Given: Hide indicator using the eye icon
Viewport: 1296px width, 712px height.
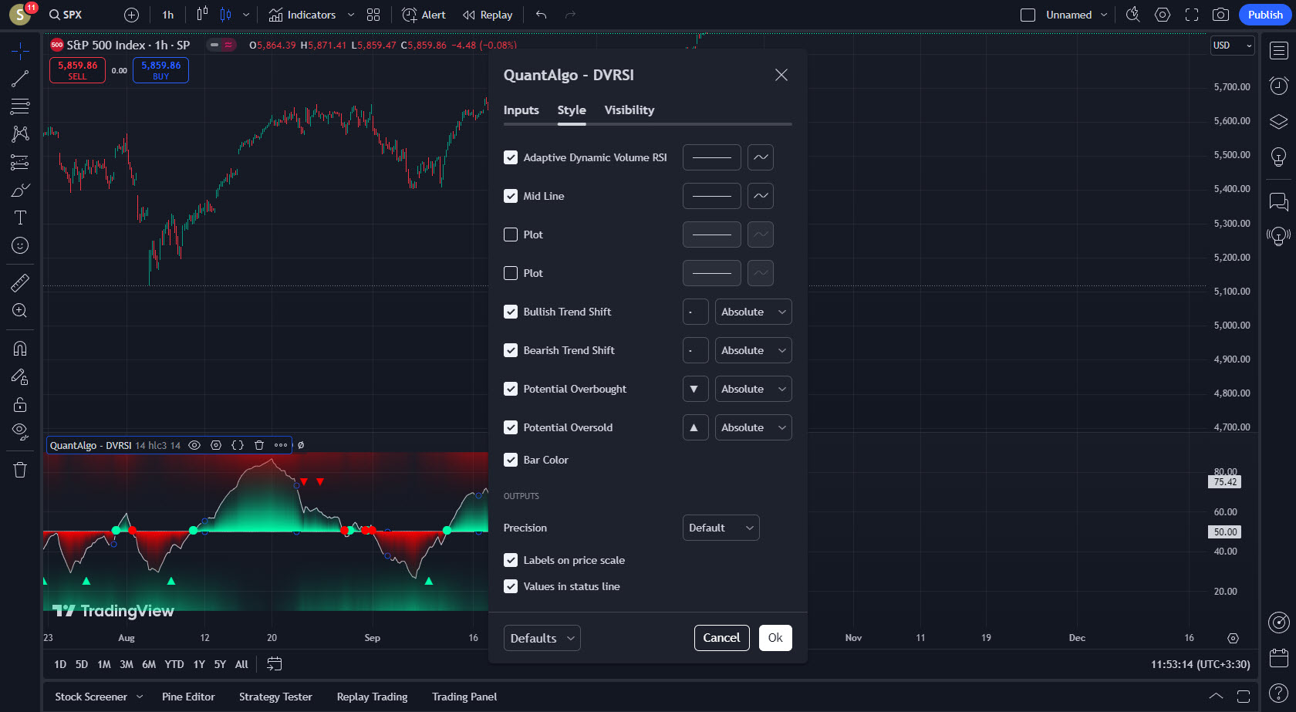Looking at the screenshot, I should pos(194,445).
